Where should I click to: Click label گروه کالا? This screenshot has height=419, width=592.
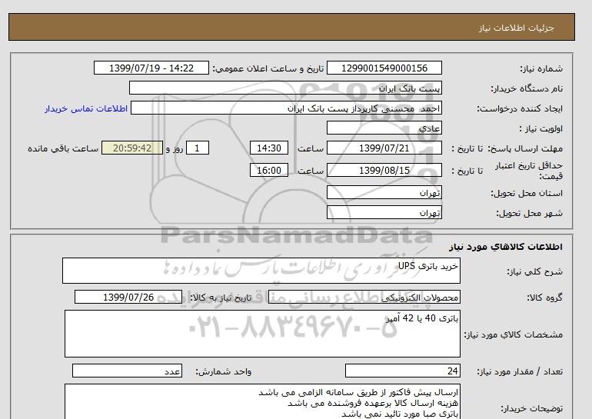tap(544, 298)
